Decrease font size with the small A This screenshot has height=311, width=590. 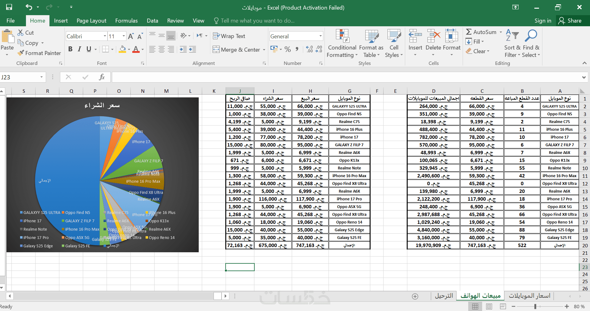140,36
